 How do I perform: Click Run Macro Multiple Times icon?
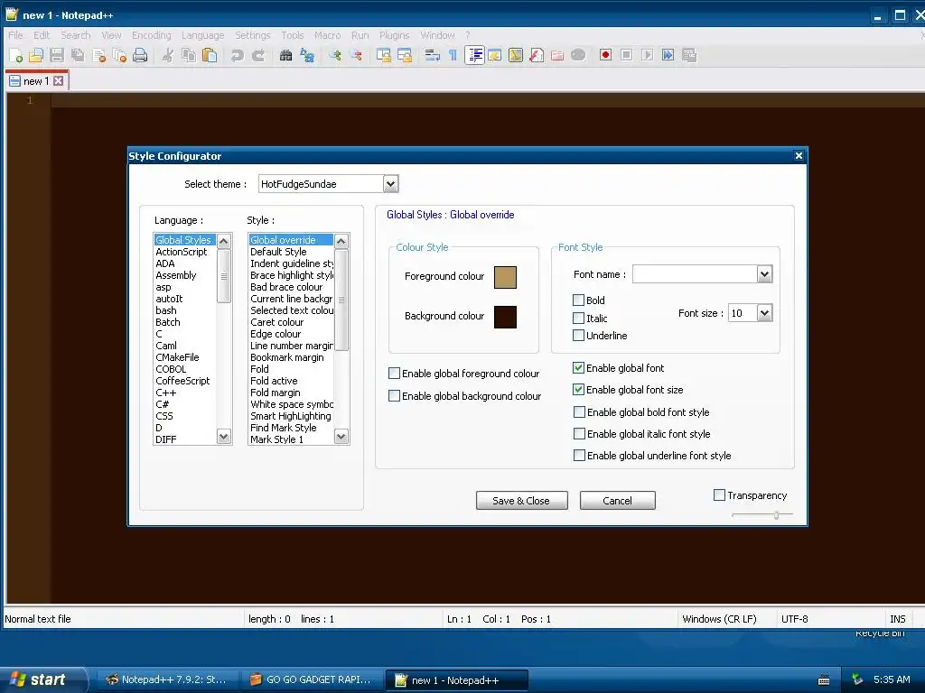coord(668,55)
